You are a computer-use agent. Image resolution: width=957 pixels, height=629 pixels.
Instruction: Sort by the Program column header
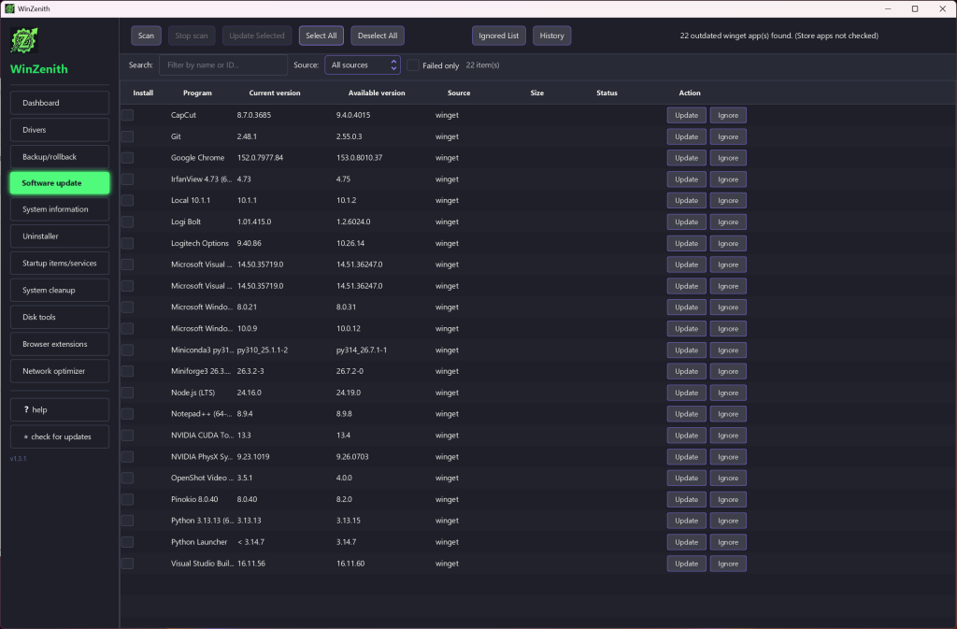[x=197, y=93]
